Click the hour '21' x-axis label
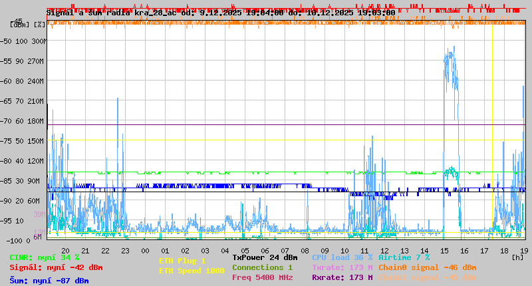This screenshot has width=532, height=286. point(86,251)
